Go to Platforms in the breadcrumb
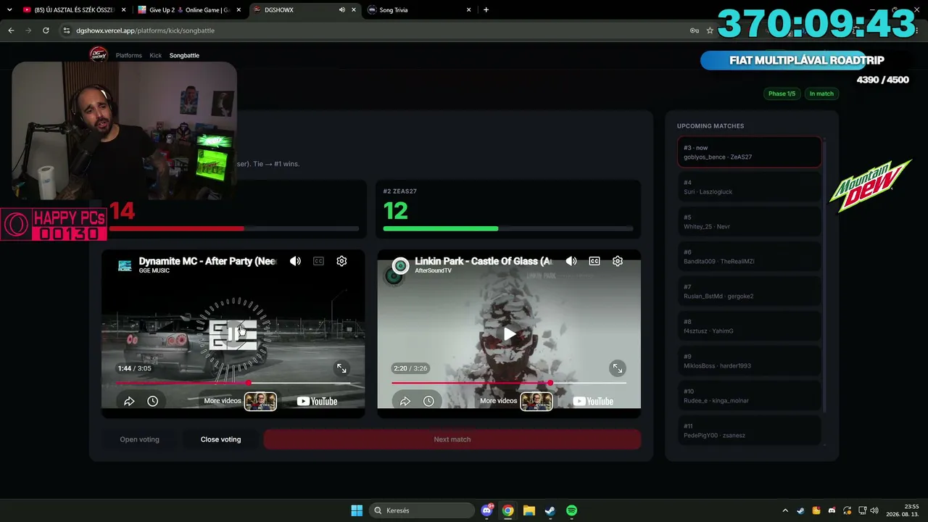The height and width of the screenshot is (522, 928). [129, 55]
